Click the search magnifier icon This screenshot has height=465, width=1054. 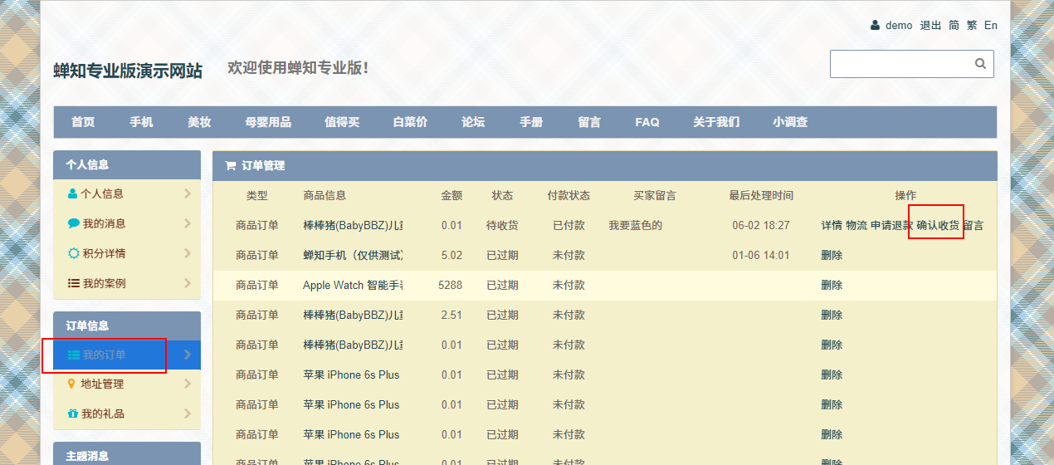(980, 64)
